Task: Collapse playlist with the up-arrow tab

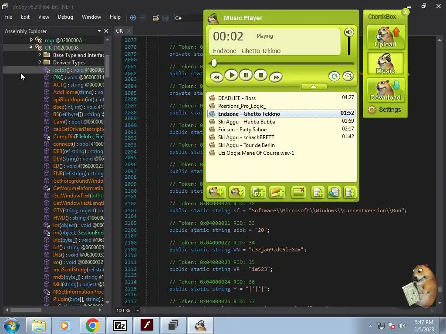Action: (x=314, y=87)
